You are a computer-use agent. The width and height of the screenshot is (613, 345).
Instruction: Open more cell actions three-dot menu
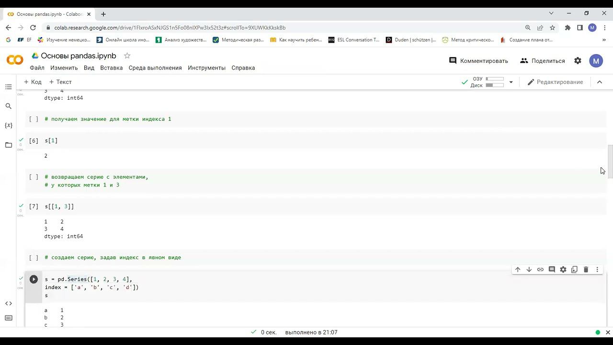click(597, 270)
